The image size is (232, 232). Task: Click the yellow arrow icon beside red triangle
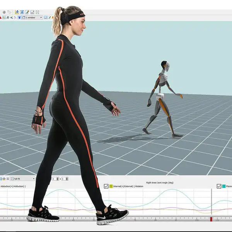(4, 18)
